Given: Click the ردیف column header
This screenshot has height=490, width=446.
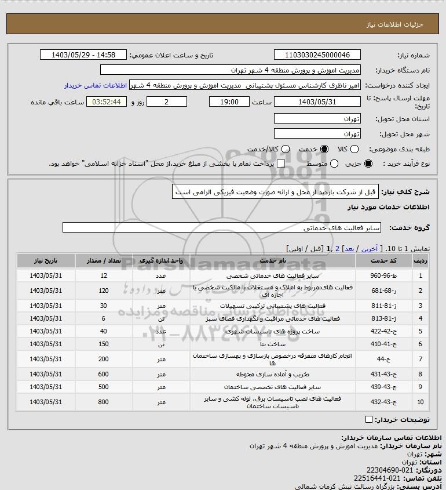Looking at the screenshot, I should [420, 260].
